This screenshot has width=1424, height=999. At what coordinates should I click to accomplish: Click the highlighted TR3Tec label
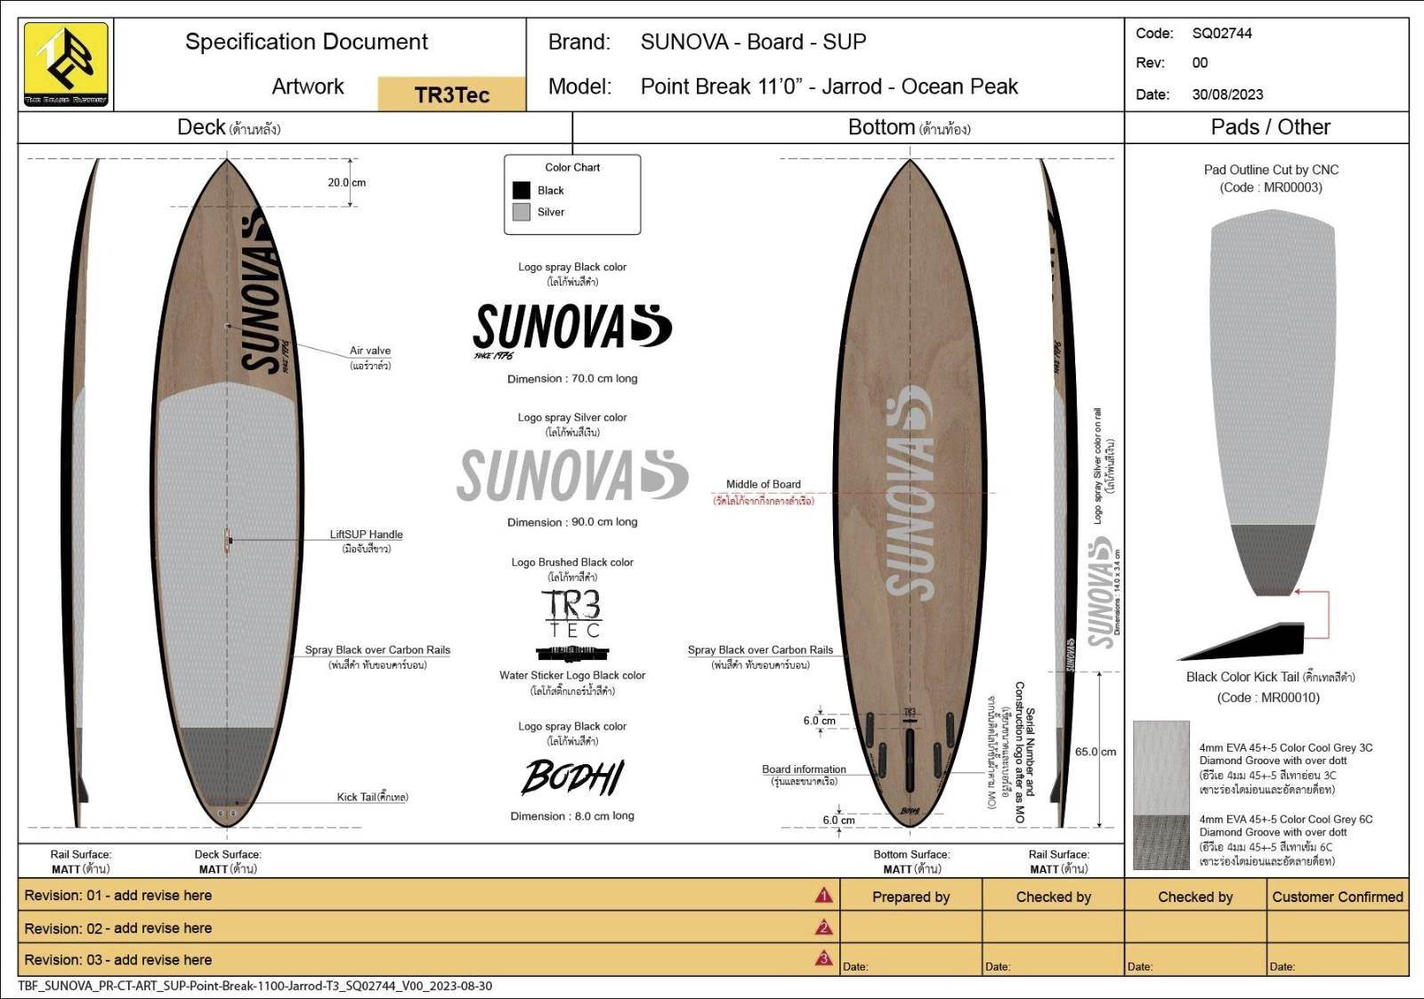point(451,94)
